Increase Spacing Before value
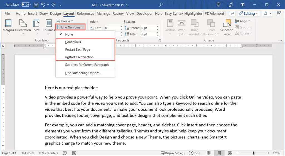The width and height of the screenshot is (285, 156). point(158,26)
